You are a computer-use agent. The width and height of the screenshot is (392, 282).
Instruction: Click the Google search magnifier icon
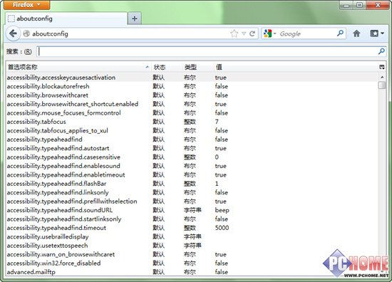tap(340, 33)
